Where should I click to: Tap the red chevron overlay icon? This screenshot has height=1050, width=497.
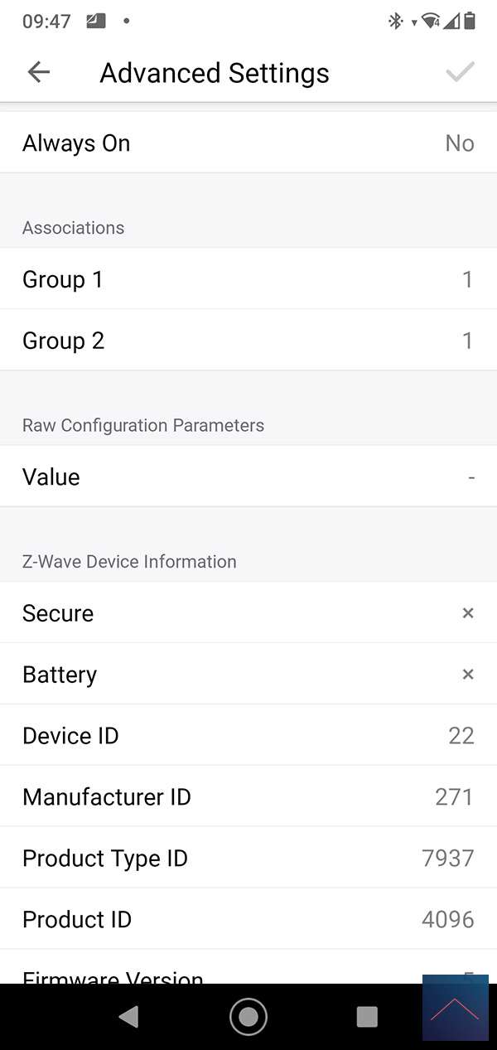tap(455, 1008)
